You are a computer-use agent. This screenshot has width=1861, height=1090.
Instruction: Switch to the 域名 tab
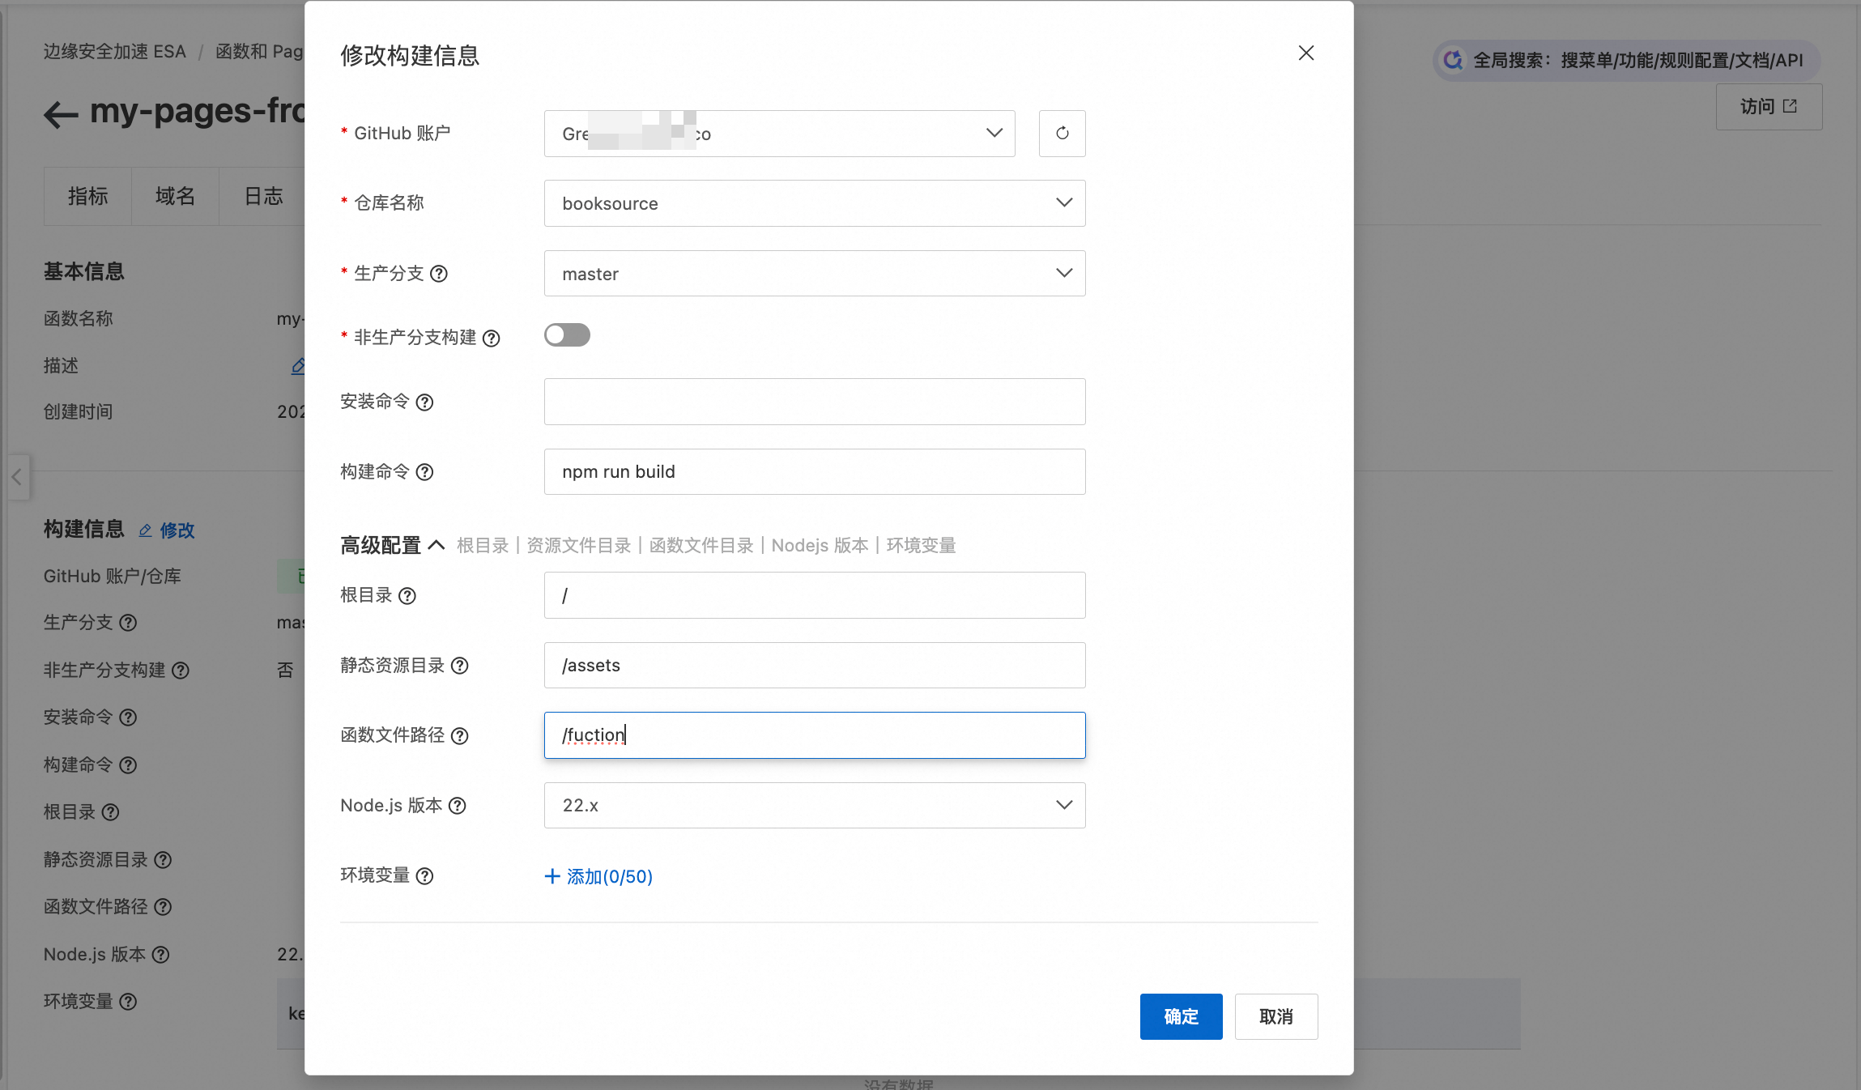click(175, 196)
